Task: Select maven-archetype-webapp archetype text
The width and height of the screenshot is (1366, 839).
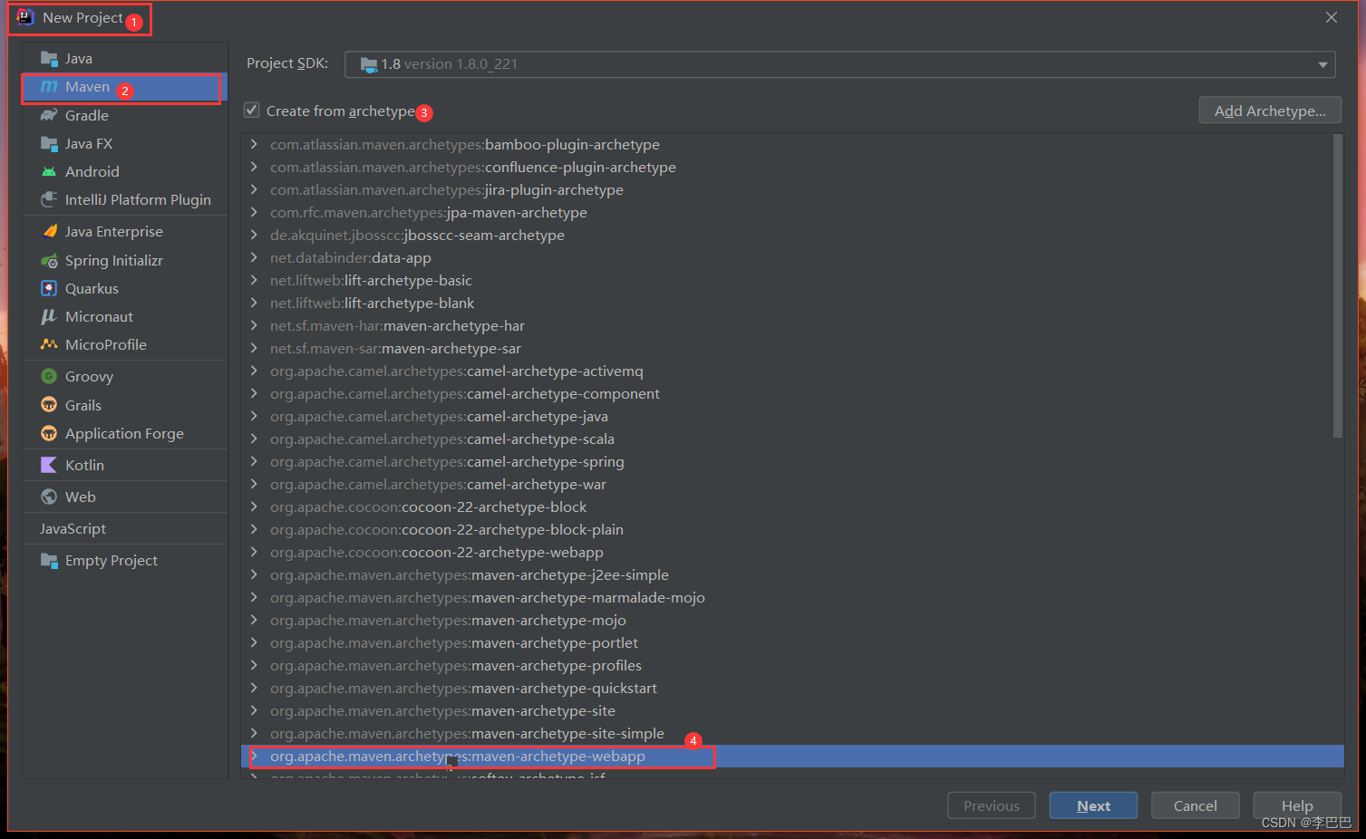Action: (458, 756)
